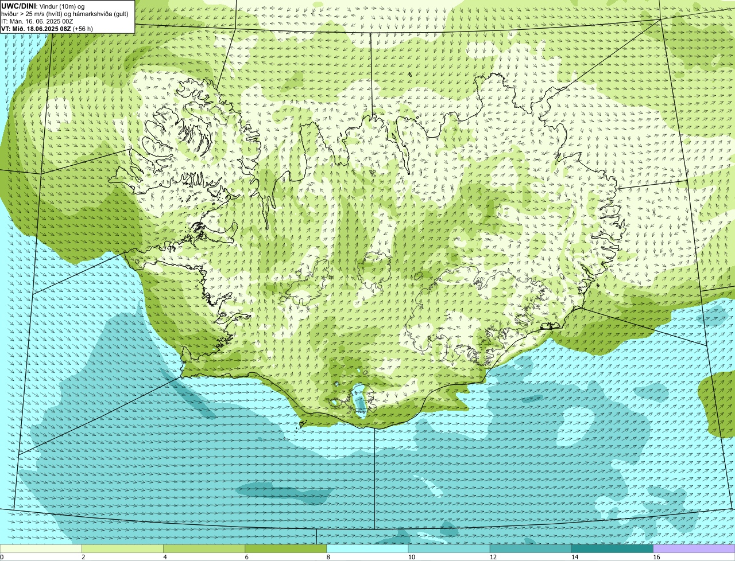The width and height of the screenshot is (735, 561).
Task: Click the olive green 6–8 m/s legend swatch
Action: (286, 549)
